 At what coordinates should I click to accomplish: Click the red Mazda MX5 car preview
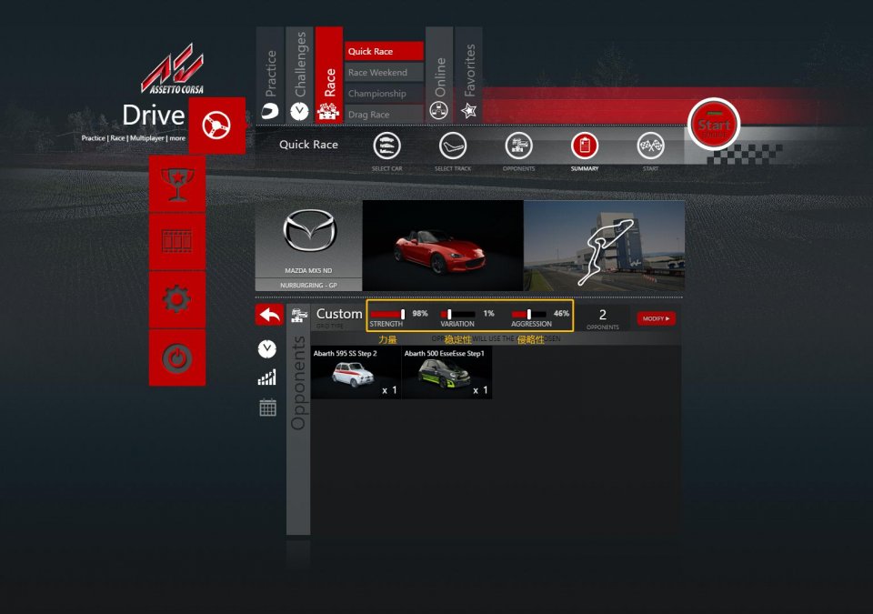coord(443,246)
